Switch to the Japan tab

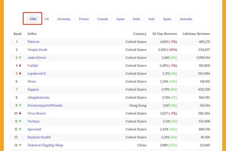[120, 19]
